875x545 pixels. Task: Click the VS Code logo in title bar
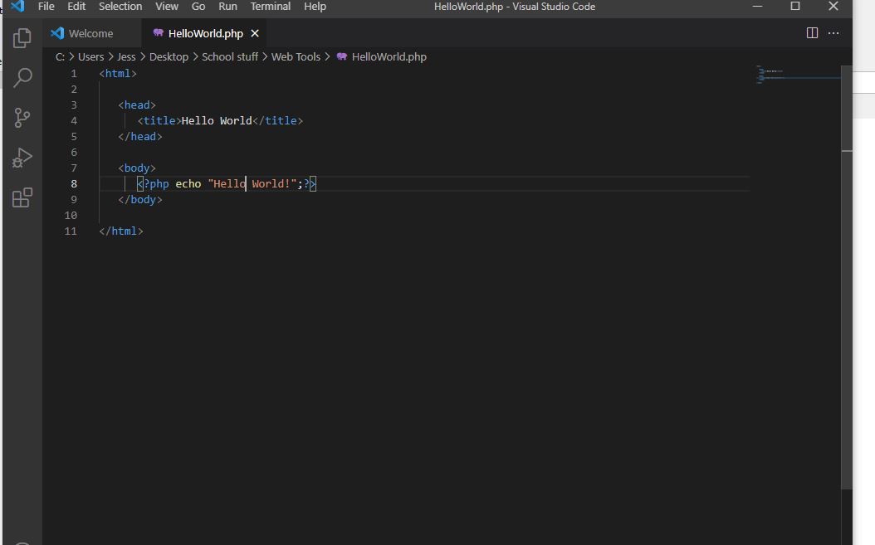tap(17, 7)
